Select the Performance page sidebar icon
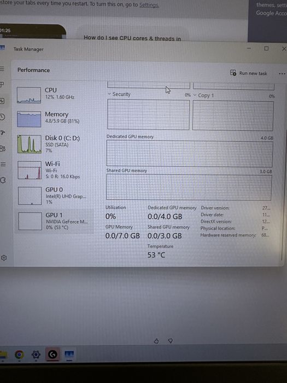Screen dimensions: 287x383 click(2, 101)
